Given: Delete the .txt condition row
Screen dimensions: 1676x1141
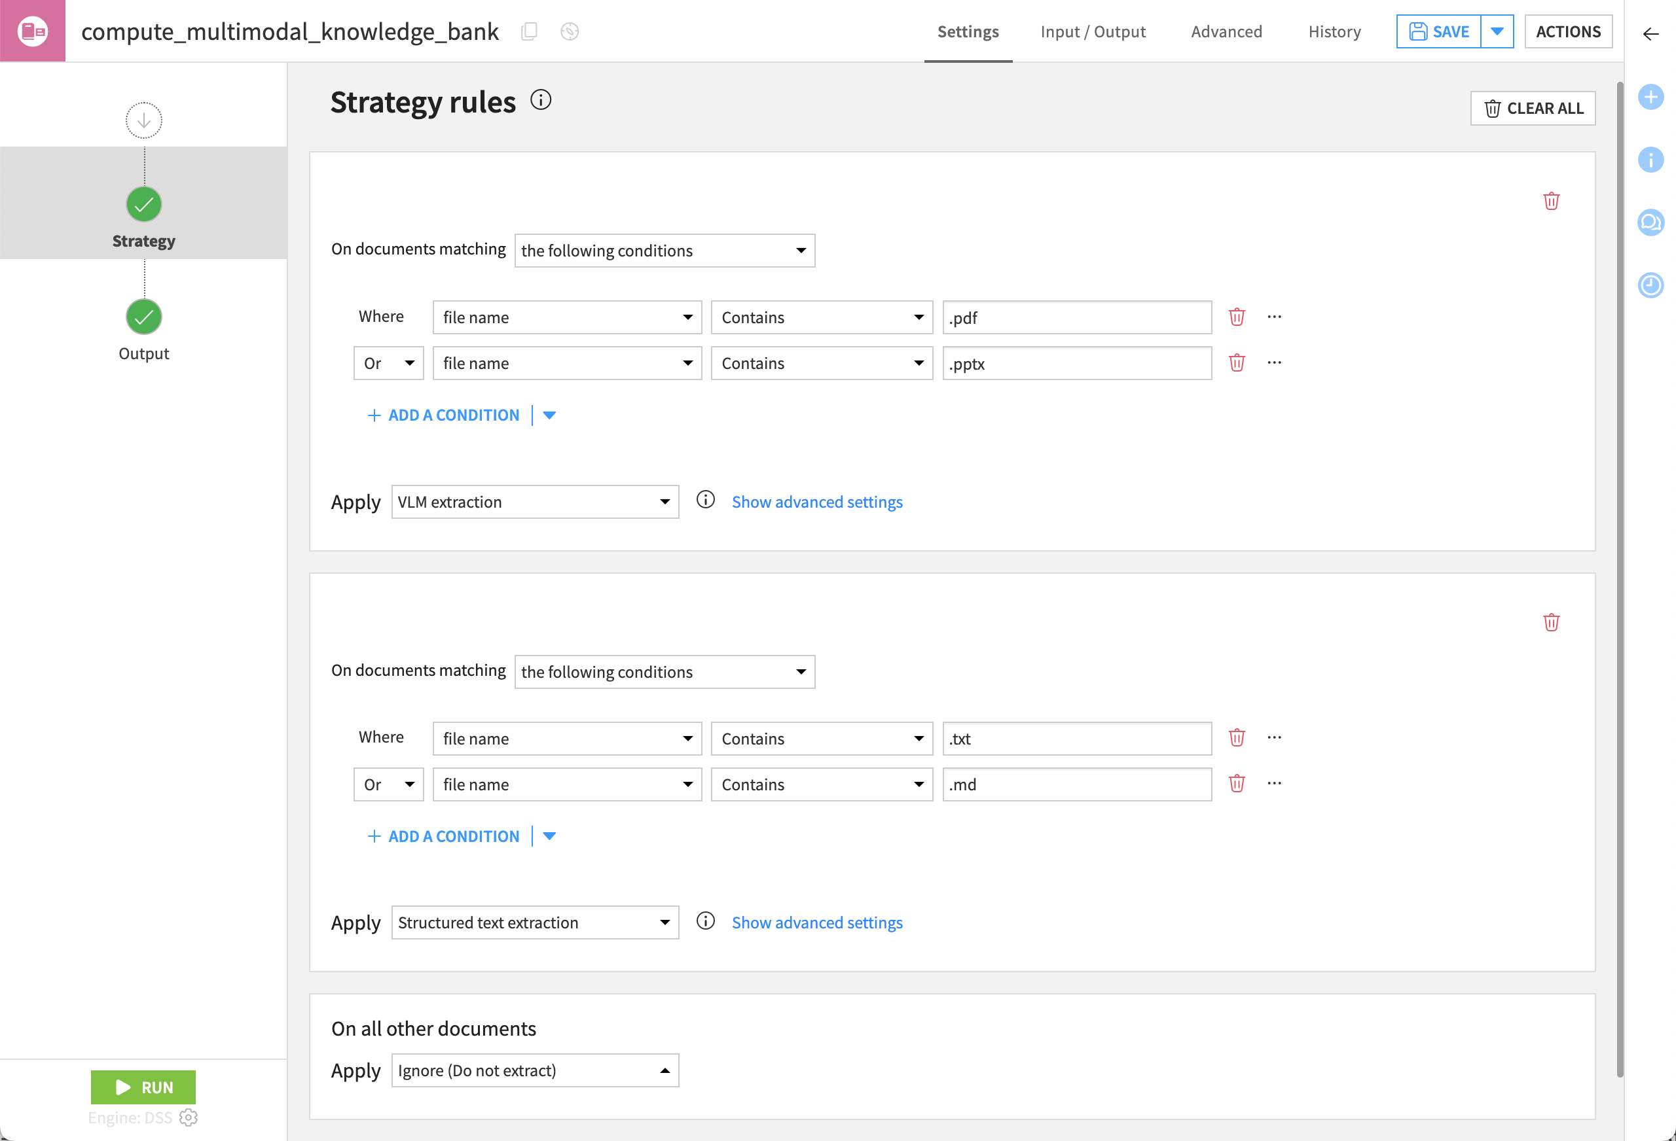Looking at the screenshot, I should [1237, 737].
